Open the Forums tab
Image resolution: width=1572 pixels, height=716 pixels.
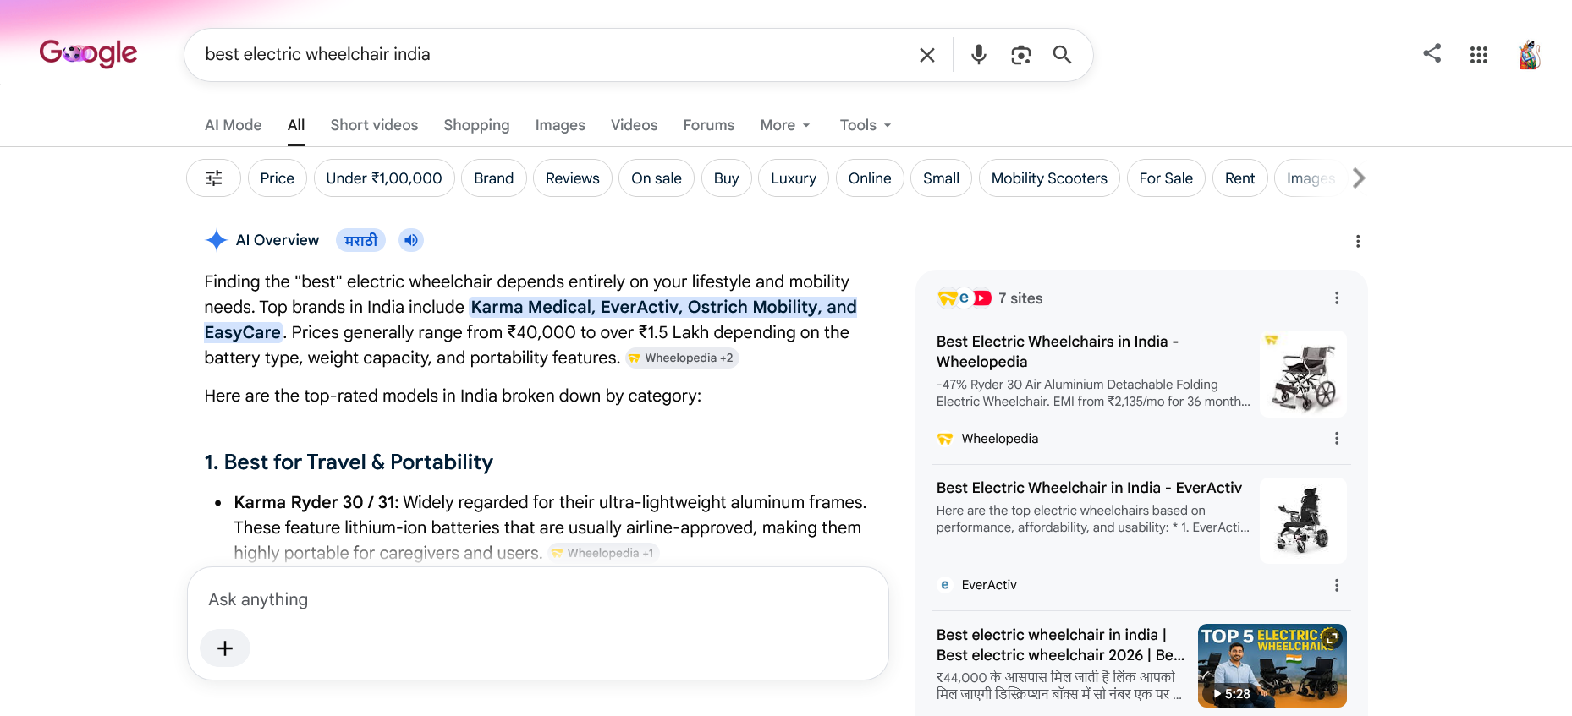[709, 125]
